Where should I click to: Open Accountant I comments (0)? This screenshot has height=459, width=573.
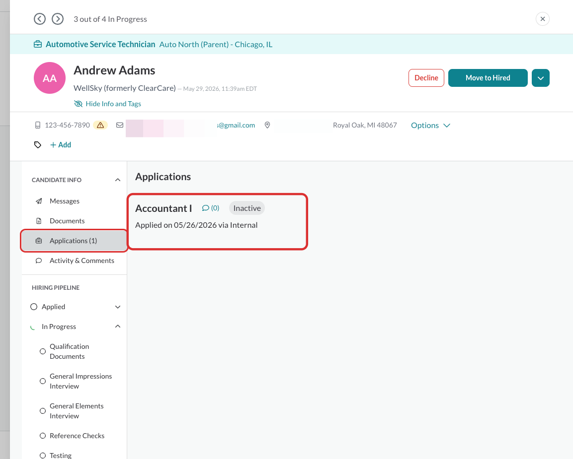coord(211,208)
